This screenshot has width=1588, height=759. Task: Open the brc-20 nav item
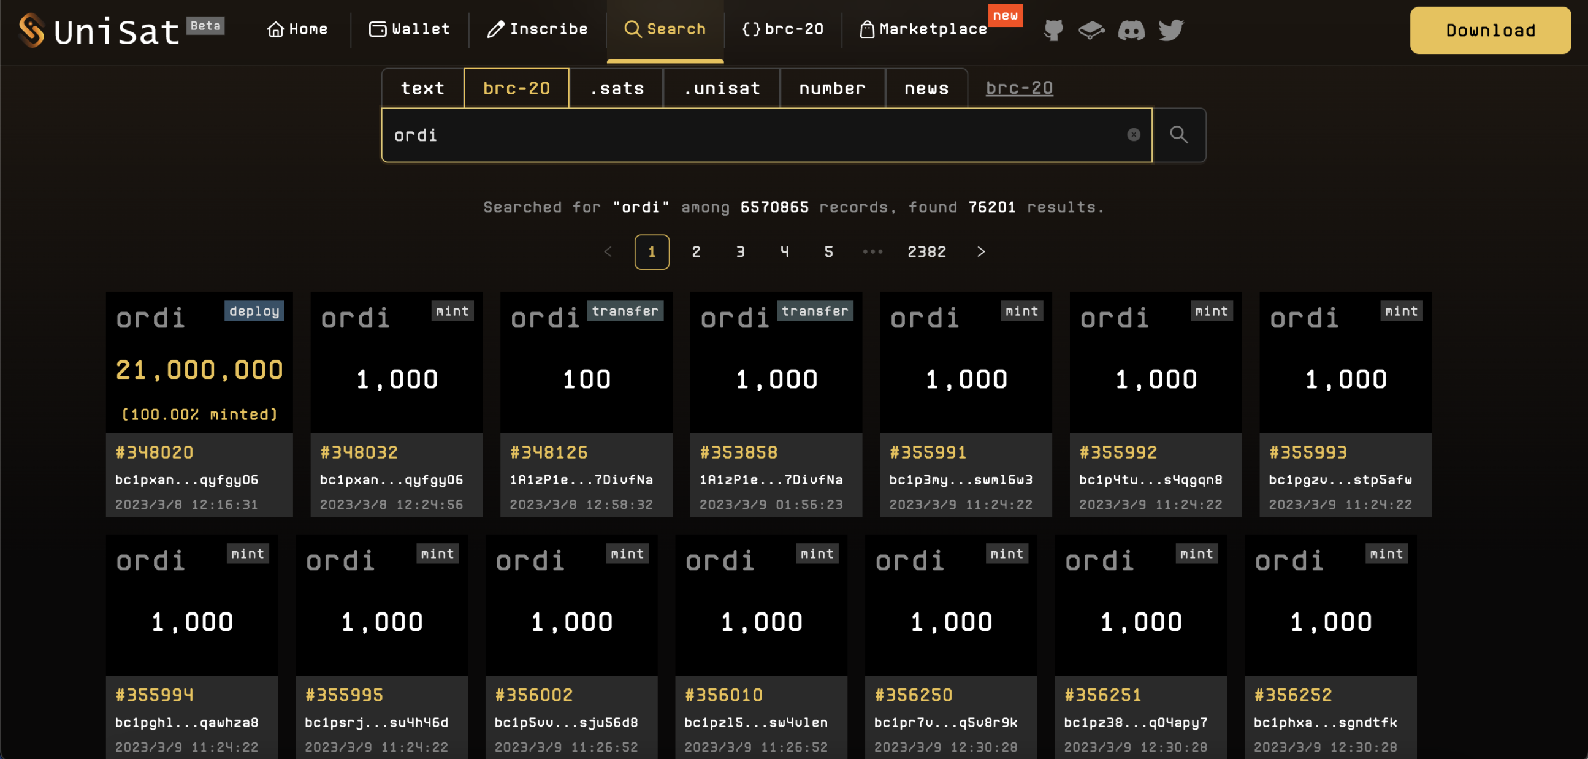point(783,29)
